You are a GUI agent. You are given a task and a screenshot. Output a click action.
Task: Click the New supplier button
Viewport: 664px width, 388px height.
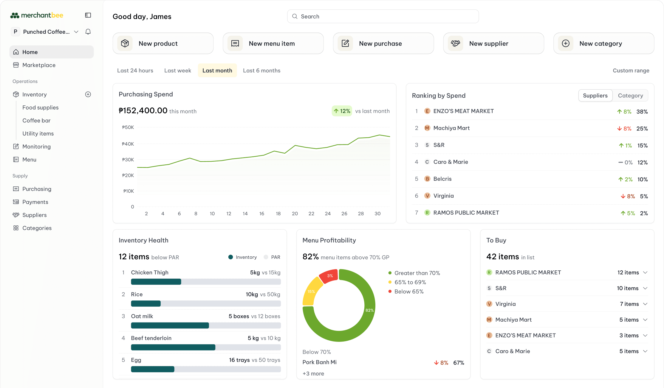coord(493,43)
